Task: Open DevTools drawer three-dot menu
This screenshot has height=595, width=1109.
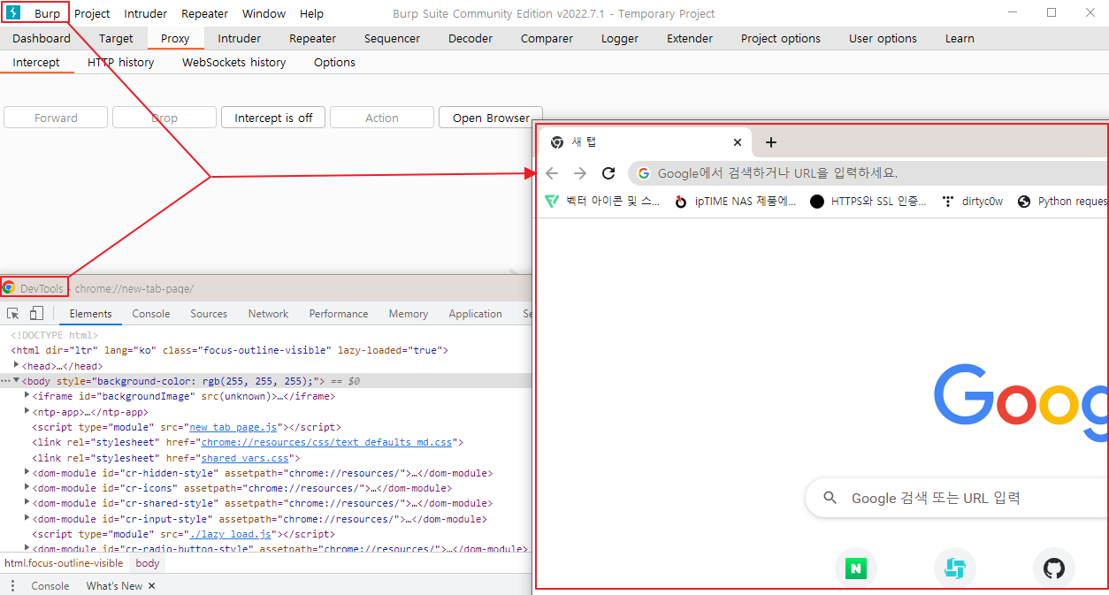Action: pyautogui.click(x=12, y=586)
